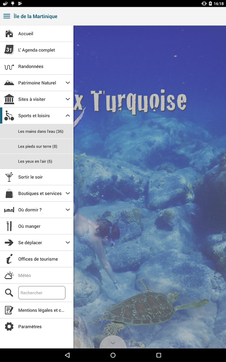The image size is (226, 362).
Task: Open the Météo entry
Action: tap(37, 275)
